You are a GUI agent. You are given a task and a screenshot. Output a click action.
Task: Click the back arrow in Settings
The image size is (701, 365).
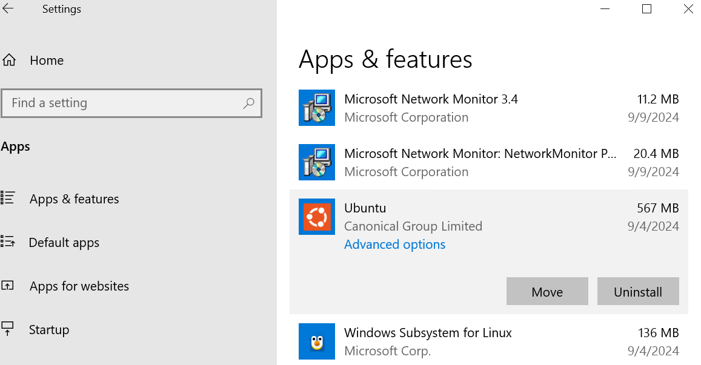pos(8,8)
